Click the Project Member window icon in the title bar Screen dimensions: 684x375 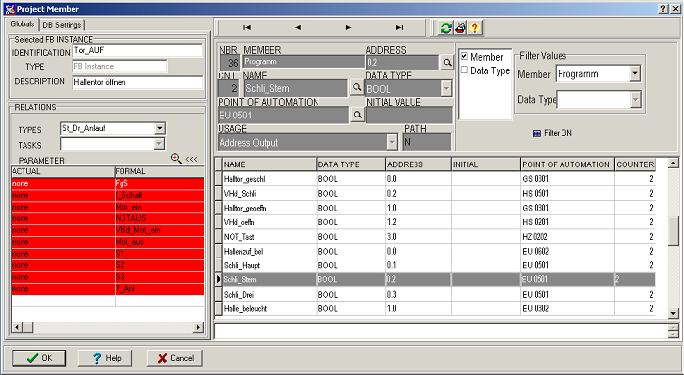point(10,9)
